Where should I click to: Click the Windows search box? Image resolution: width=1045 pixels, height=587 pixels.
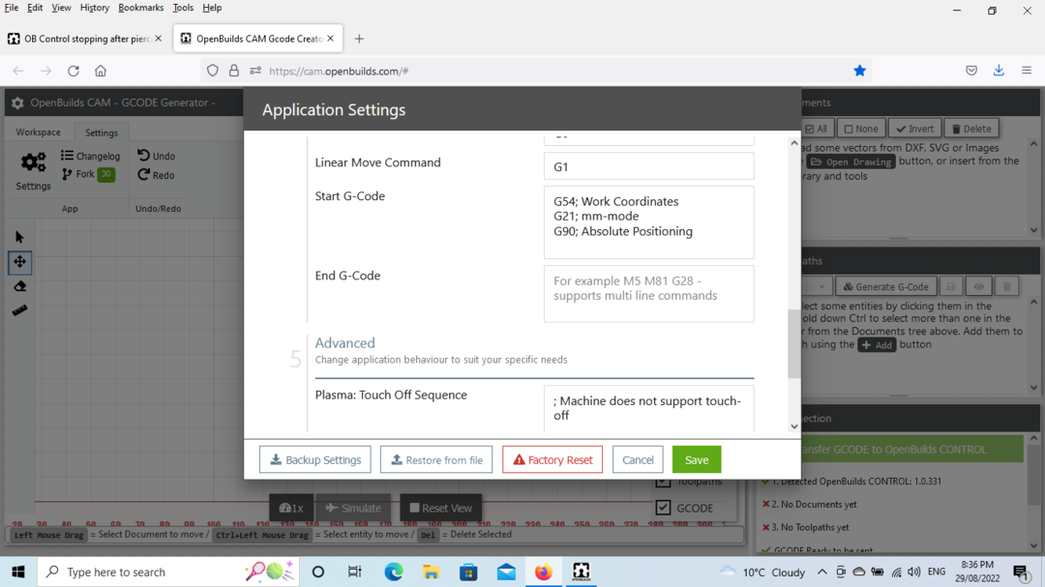pos(169,572)
